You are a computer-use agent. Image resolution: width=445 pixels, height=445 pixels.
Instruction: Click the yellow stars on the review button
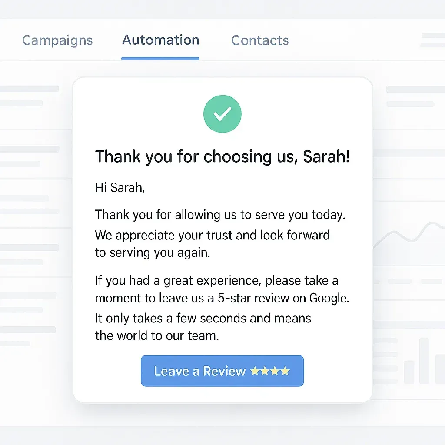[270, 371]
